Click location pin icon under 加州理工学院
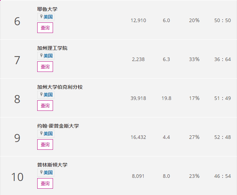 41,56
